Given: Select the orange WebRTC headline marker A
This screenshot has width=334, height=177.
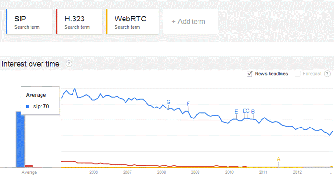Looking at the screenshot, I should pyautogui.click(x=278, y=159).
